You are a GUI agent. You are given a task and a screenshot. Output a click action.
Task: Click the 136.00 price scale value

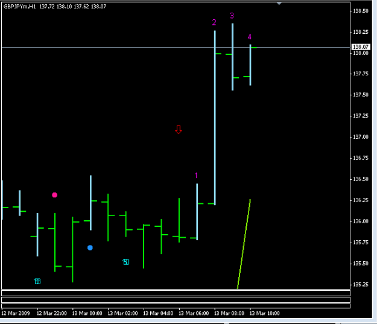360,221
